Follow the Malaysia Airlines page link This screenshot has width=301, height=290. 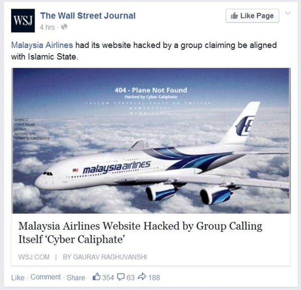[42, 45]
